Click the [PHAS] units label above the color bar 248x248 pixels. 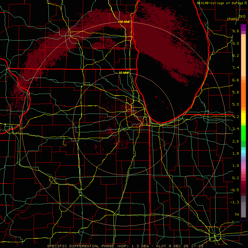[x=233, y=19]
